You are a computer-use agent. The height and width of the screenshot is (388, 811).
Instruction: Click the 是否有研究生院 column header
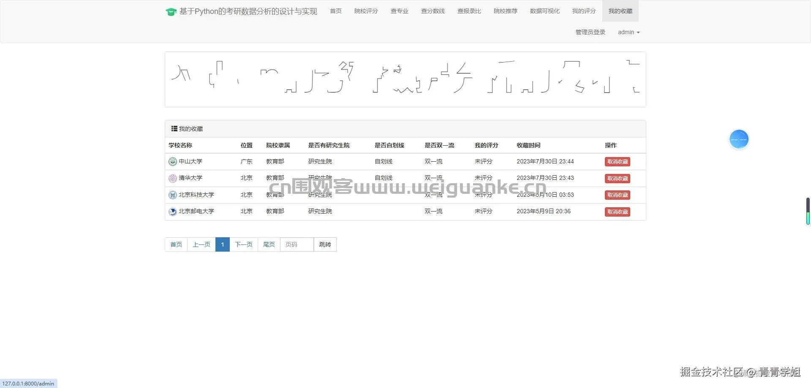coord(329,145)
